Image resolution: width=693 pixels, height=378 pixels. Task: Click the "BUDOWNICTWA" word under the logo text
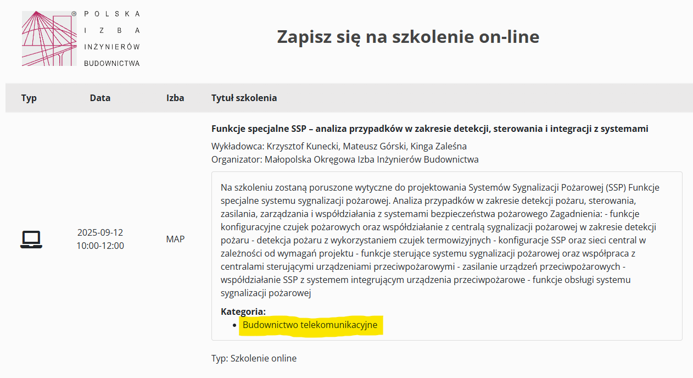112,63
